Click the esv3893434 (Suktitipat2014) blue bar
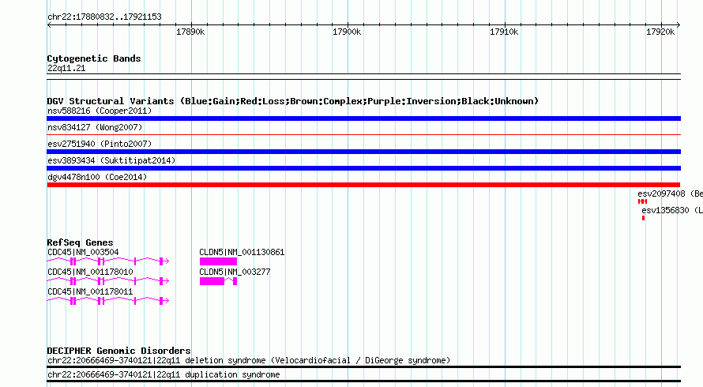 click(363, 168)
